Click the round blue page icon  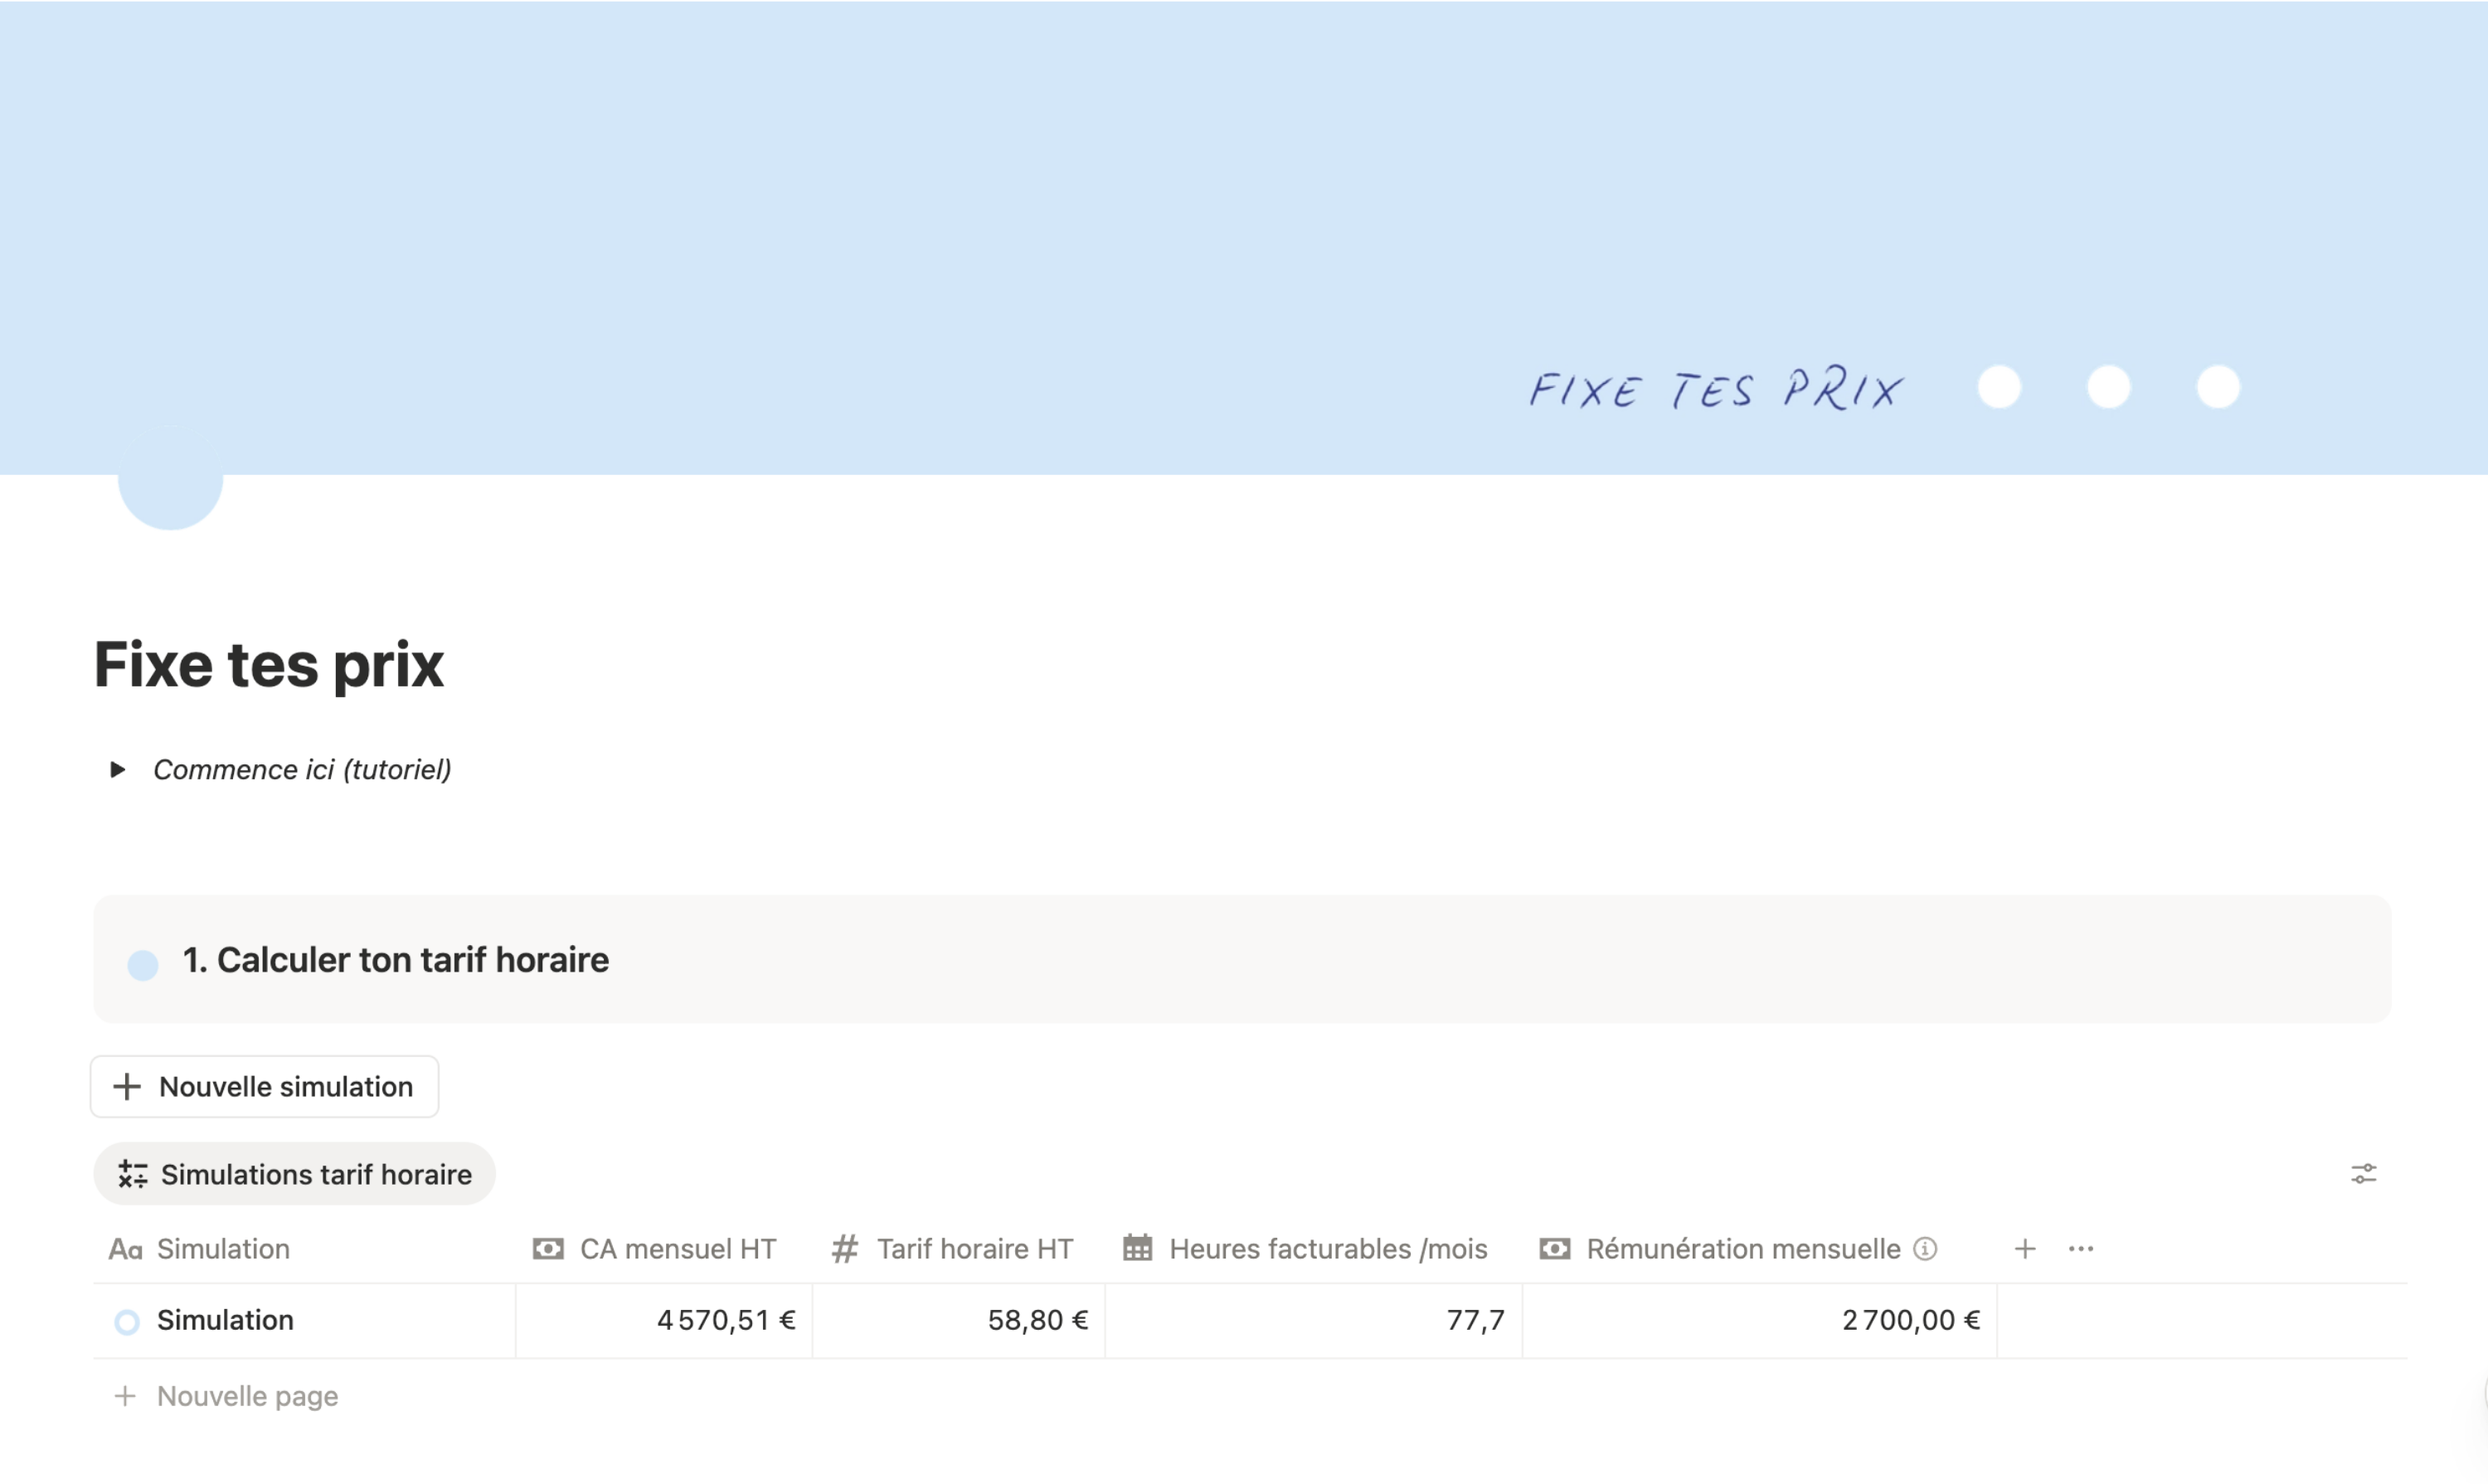[170, 478]
